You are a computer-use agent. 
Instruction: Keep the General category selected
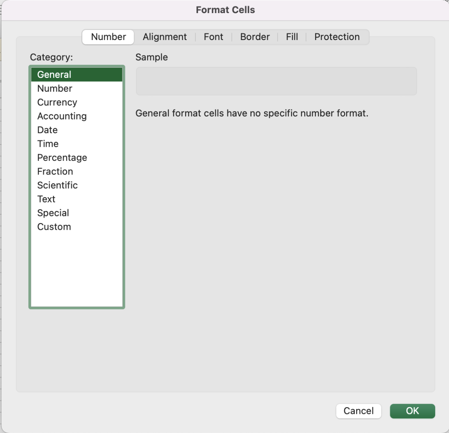coord(54,74)
